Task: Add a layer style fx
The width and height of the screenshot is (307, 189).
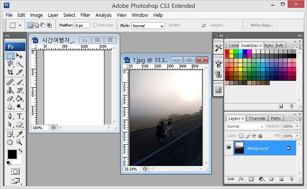Action: point(241,179)
